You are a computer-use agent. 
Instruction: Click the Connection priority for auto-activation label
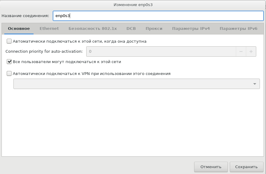(44, 51)
